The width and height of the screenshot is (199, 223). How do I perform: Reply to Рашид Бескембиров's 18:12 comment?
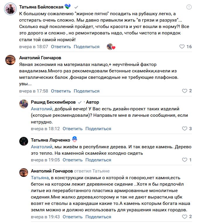pos(73,128)
